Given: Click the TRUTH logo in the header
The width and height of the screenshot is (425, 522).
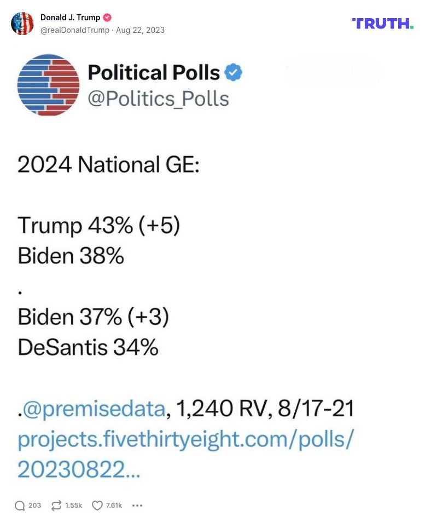Looking at the screenshot, I should (383, 23).
